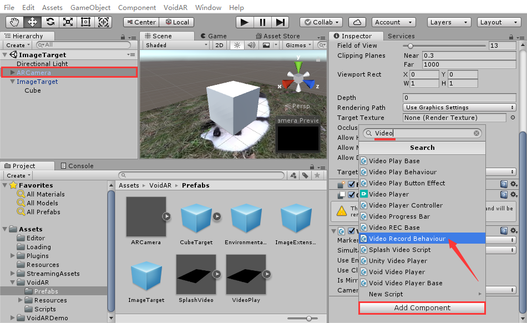Select the Rotate tool
Viewport: 527px width, 323px height.
50,22
